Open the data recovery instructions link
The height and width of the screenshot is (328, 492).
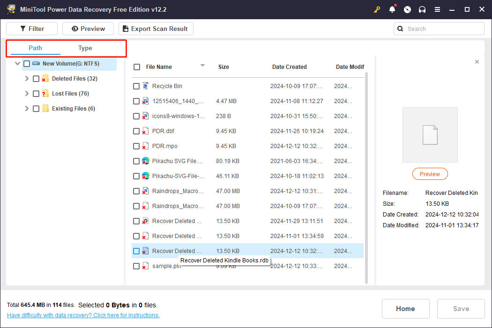83,315
